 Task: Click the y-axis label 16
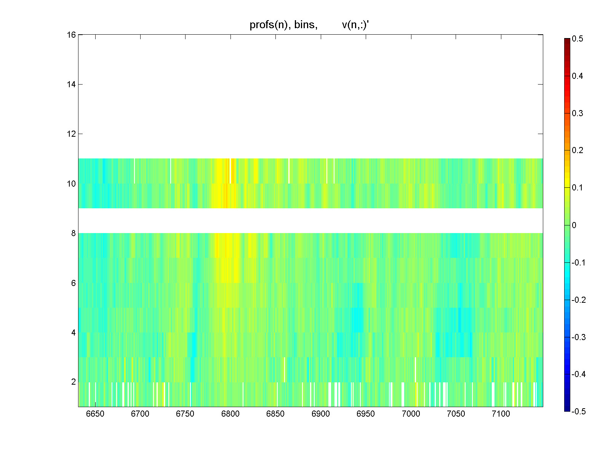(71, 35)
